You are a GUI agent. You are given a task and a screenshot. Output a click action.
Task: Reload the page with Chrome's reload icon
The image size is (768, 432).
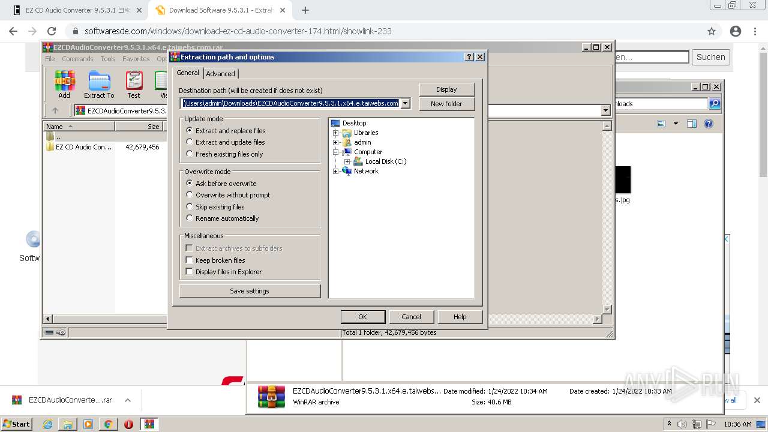[x=52, y=31]
